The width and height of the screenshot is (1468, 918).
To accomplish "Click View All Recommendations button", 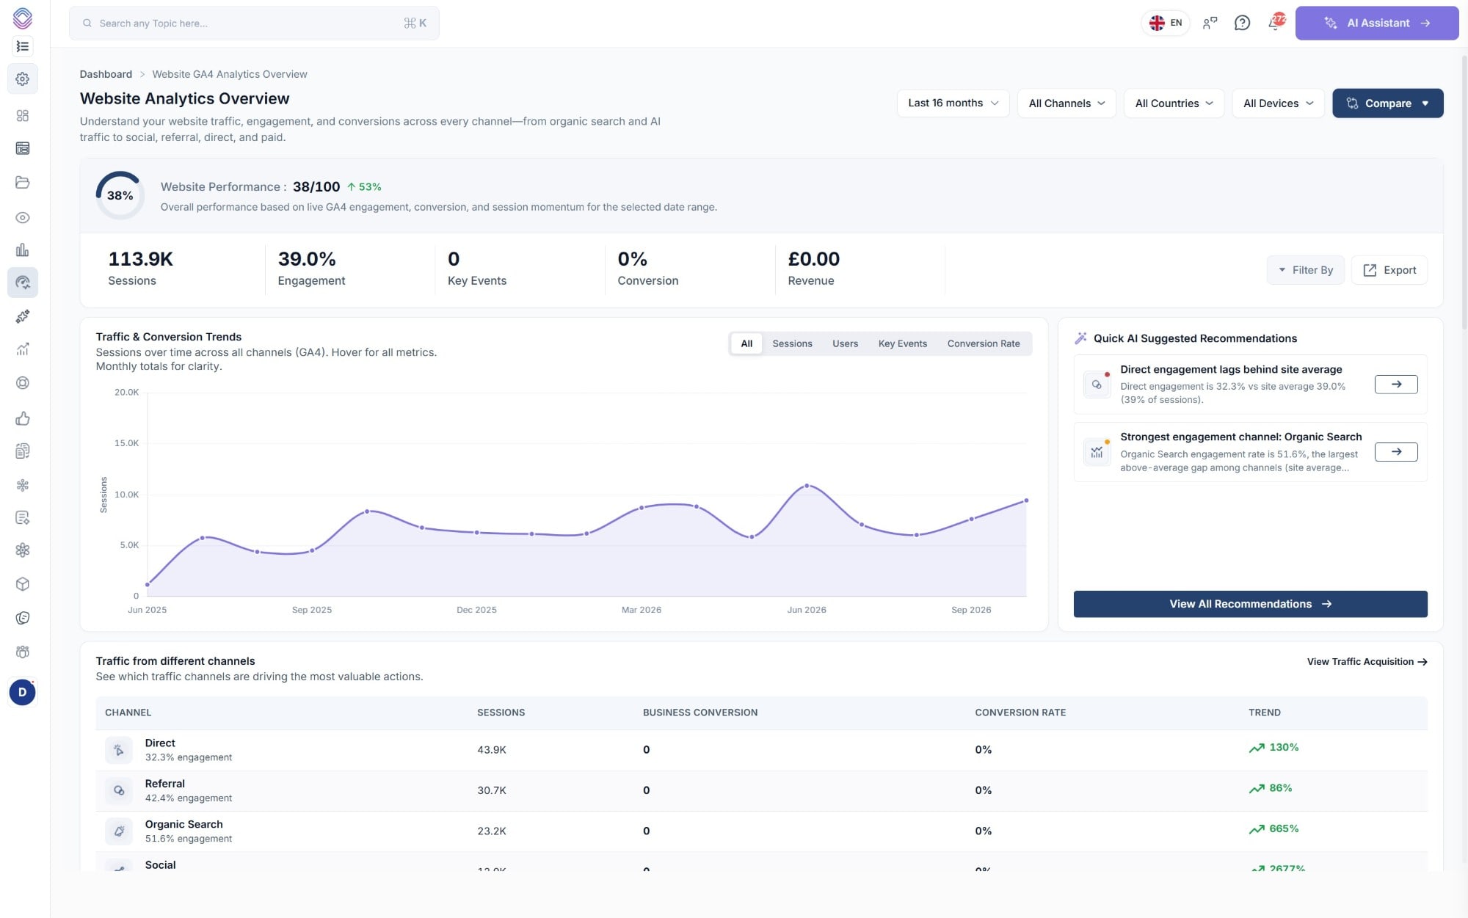I will (1250, 604).
